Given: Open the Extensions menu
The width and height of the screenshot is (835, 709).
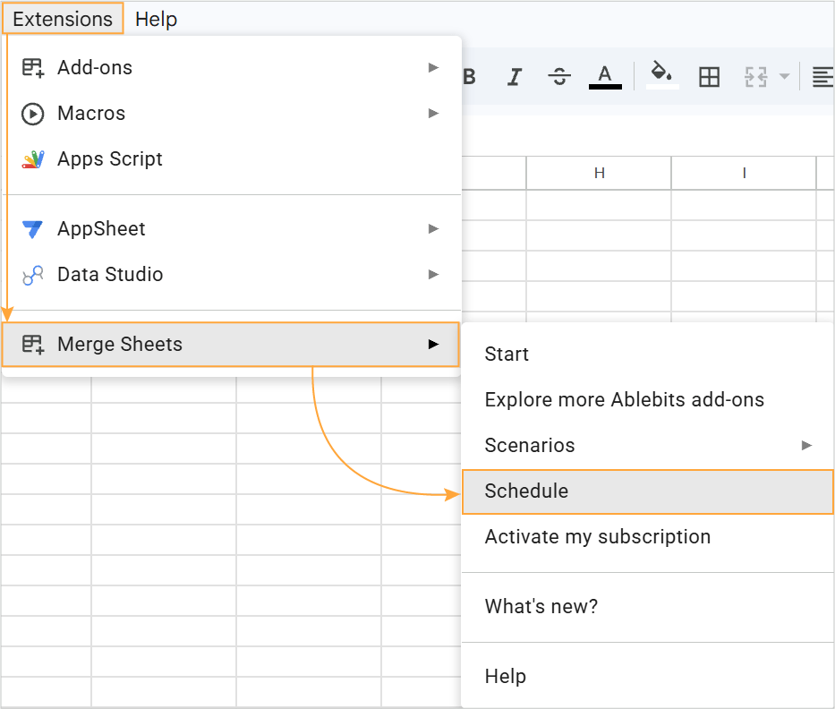Looking at the screenshot, I should tap(63, 19).
